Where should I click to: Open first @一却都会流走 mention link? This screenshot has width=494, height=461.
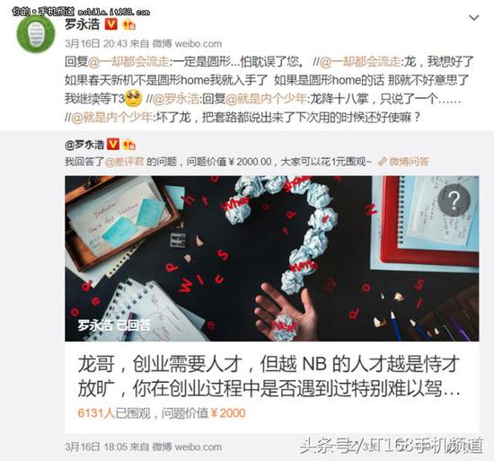point(128,62)
